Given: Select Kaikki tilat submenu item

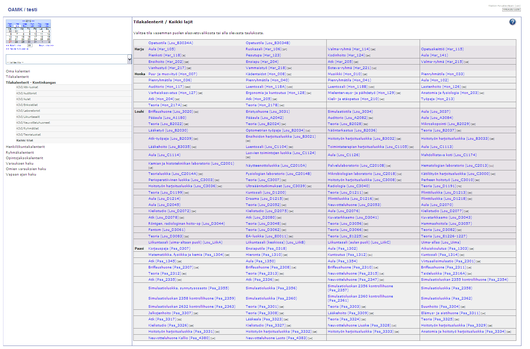Looking at the screenshot, I should point(25,140).
